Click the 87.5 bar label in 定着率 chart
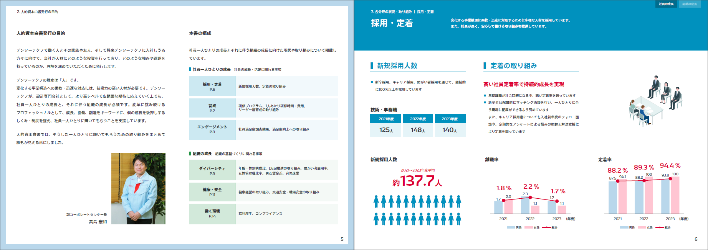This screenshot has height=250, width=708. (x=613, y=178)
